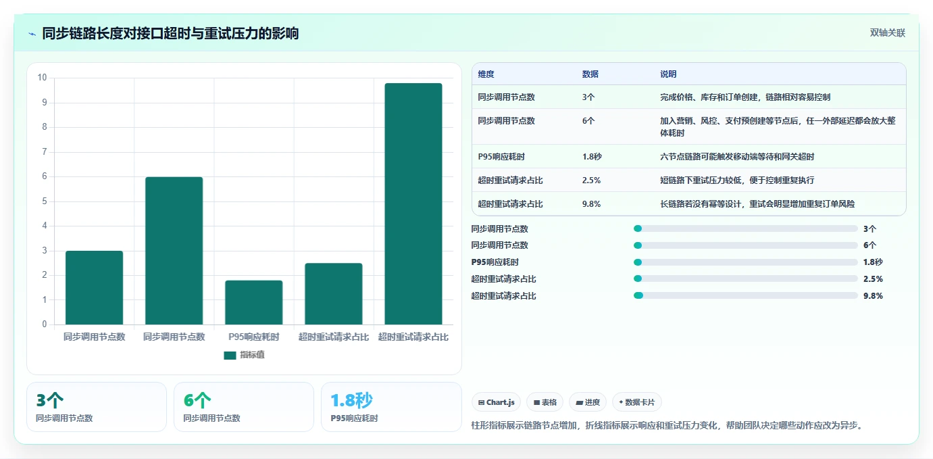Click the 数据卡片 tag icon
Viewport: 933px width, 459px height.
(621, 402)
